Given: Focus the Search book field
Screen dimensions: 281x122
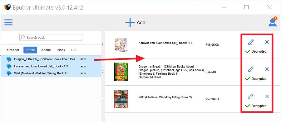Looking at the screenshot, I should (51, 38).
